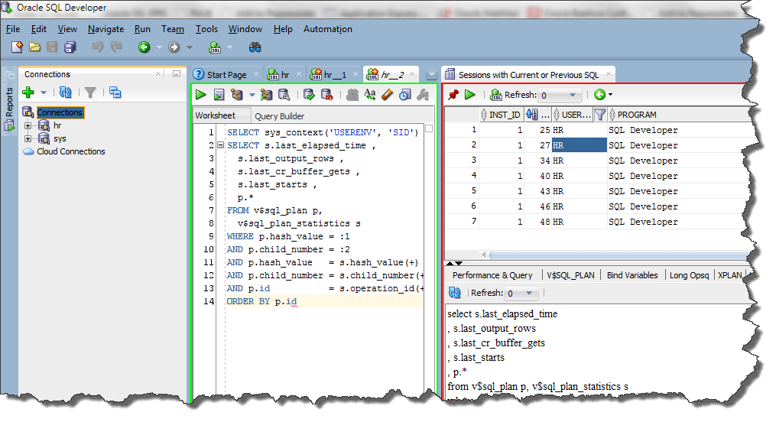Click the Explain Plan icon
The width and height of the screenshot is (776, 422).
click(236, 95)
